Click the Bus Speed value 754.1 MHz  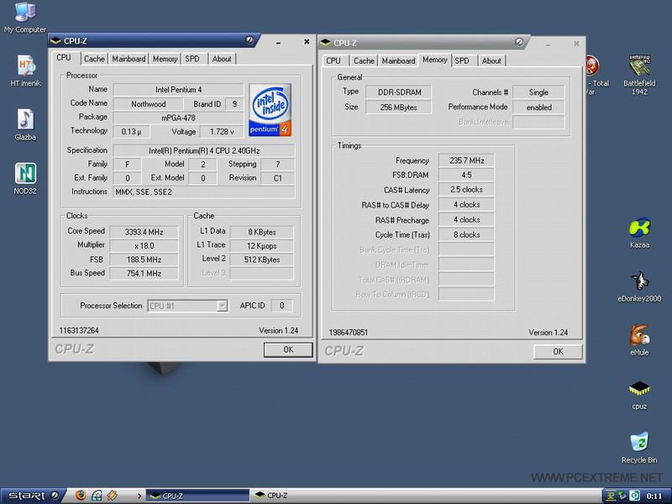click(144, 274)
